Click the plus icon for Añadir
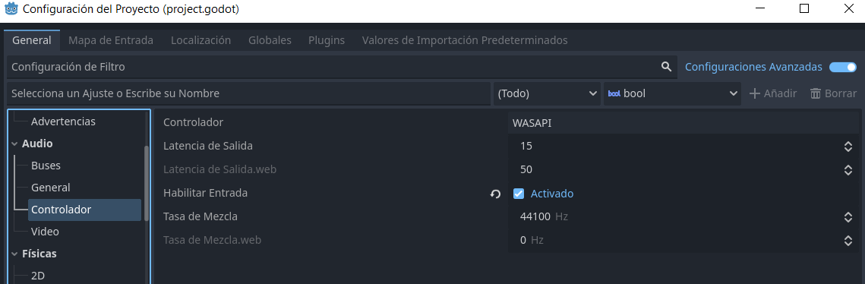Screen dimensions: 865x284 click(x=754, y=93)
